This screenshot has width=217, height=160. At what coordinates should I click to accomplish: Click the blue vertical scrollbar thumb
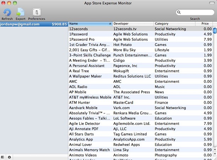click(215, 30)
